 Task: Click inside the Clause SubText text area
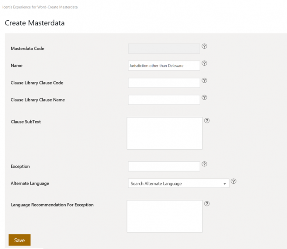click(164, 133)
